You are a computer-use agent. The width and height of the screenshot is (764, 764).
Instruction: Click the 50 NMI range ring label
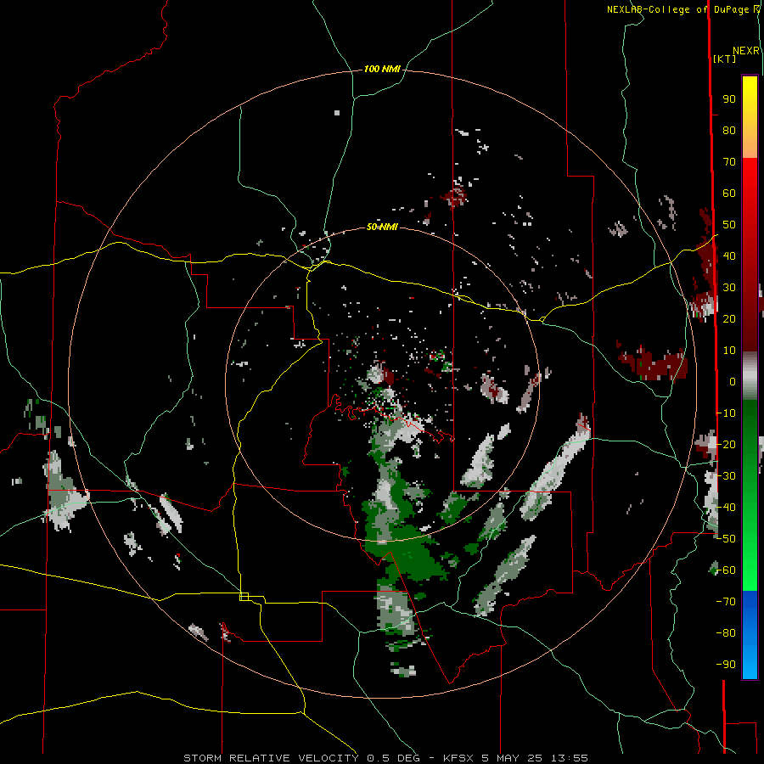382,227
